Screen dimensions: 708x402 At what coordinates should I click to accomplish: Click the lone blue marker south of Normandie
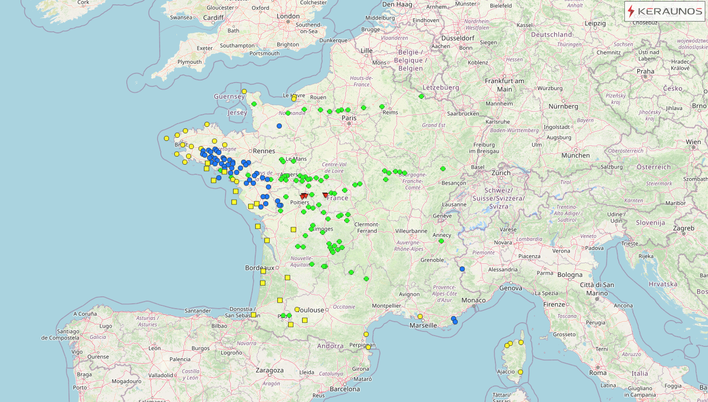point(279,126)
